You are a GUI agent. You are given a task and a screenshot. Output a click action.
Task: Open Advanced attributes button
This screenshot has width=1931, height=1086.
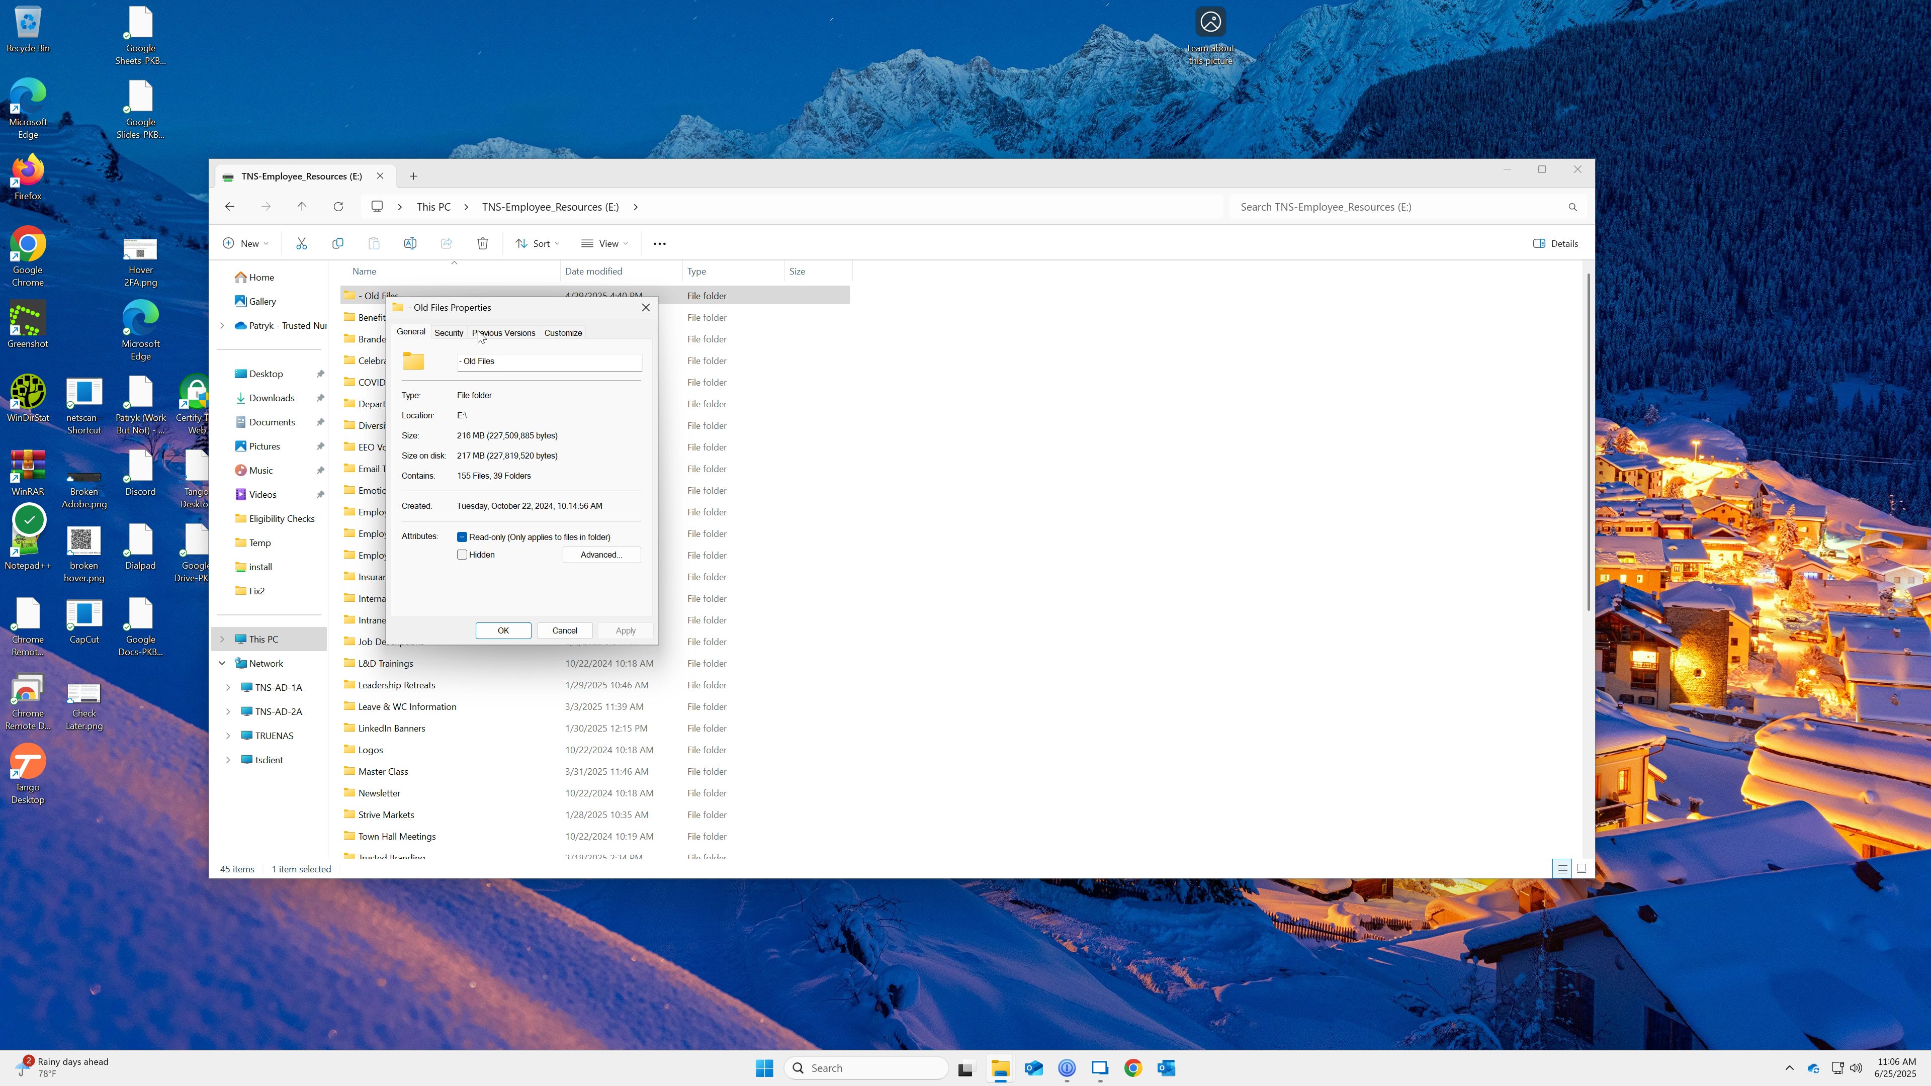point(601,556)
